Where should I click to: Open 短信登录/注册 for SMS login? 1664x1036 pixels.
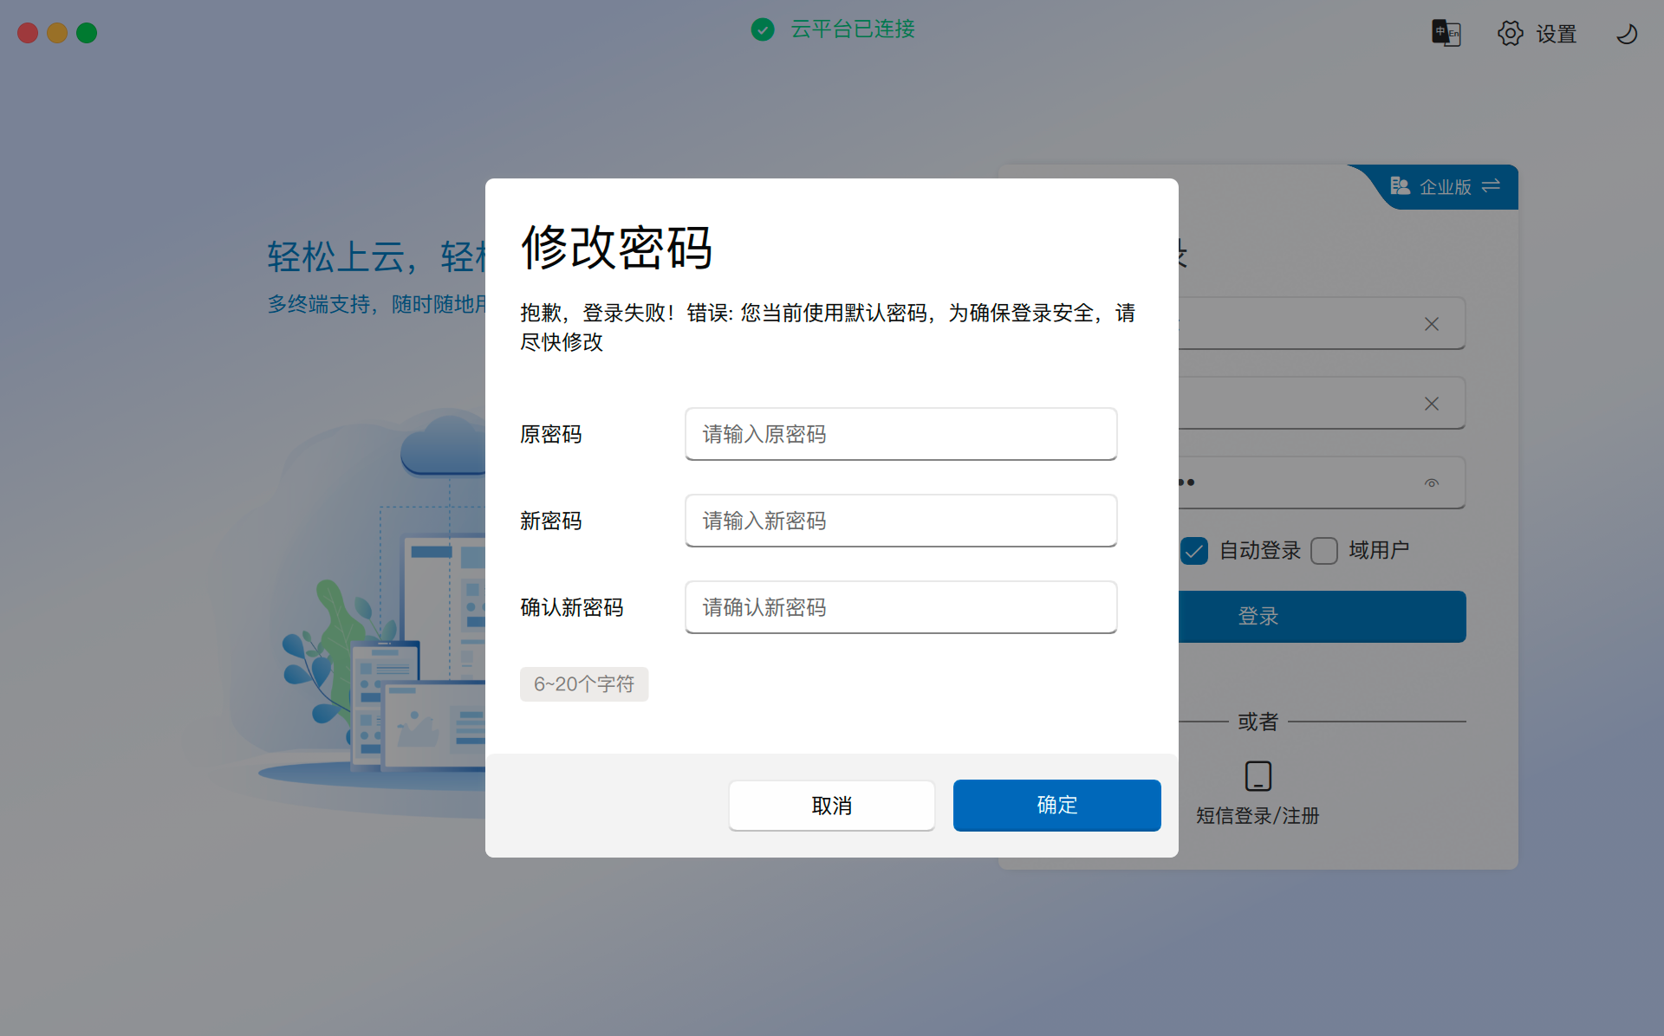coord(1257,815)
